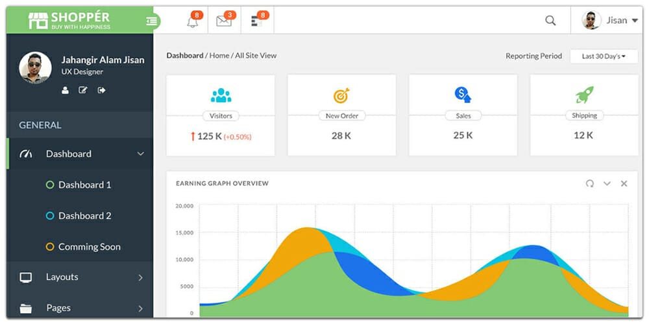Image resolution: width=649 pixels, height=324 pixels.
Task: Click the New Order target icon
Action: (342, 95)
